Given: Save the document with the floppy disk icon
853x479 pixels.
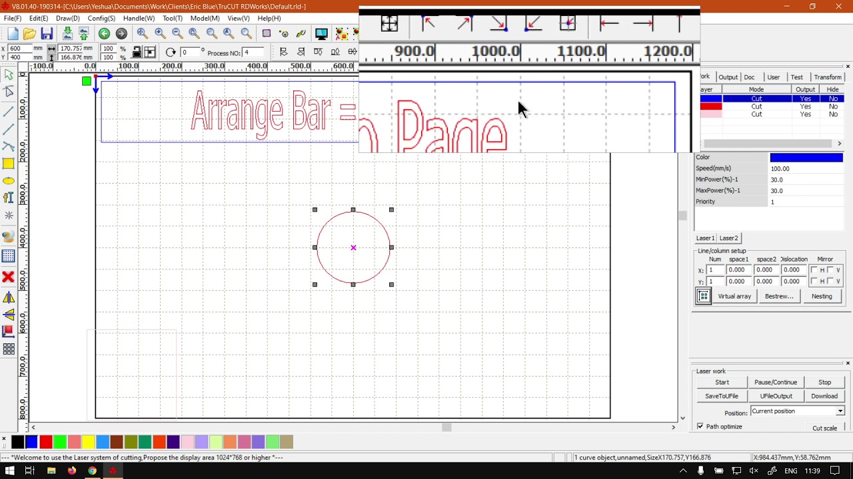Looking at the screenshot, I should (47, 34).
